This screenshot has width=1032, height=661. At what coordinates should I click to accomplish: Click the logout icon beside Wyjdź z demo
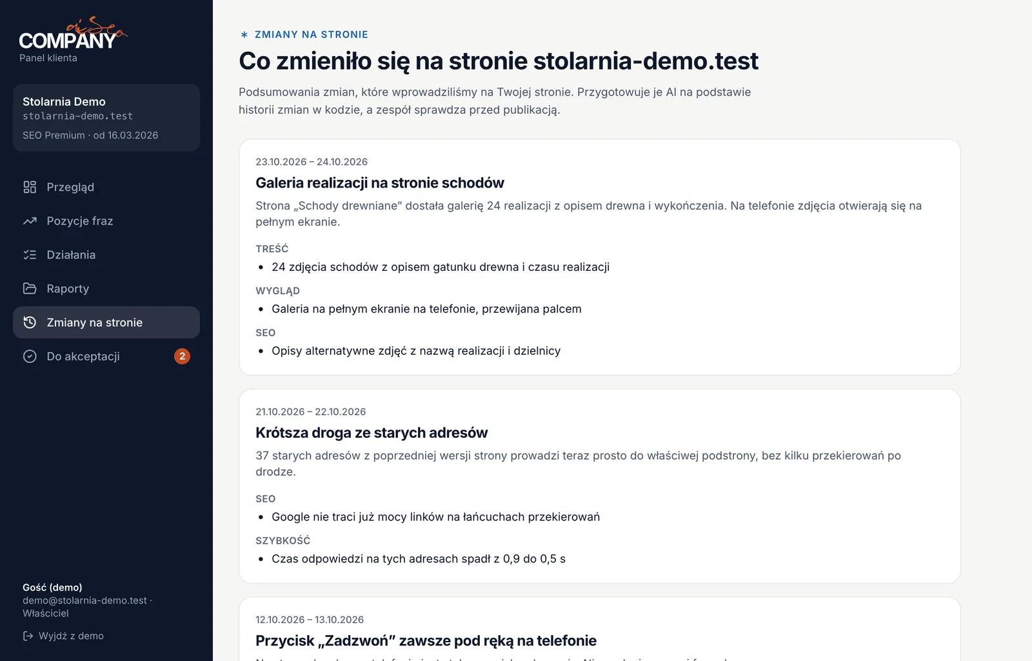click(28, 636)
